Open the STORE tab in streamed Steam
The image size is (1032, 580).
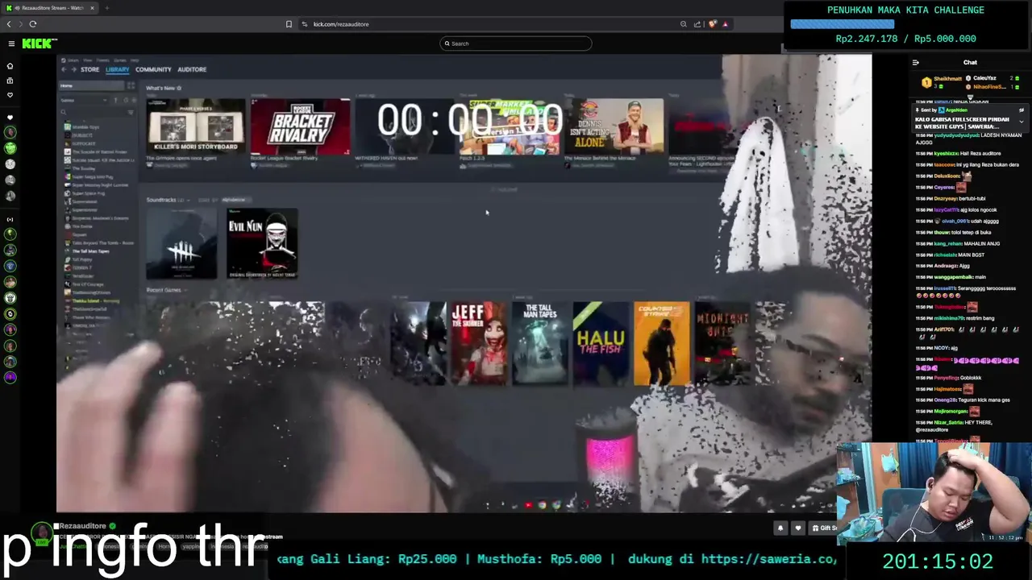(89, 69)
